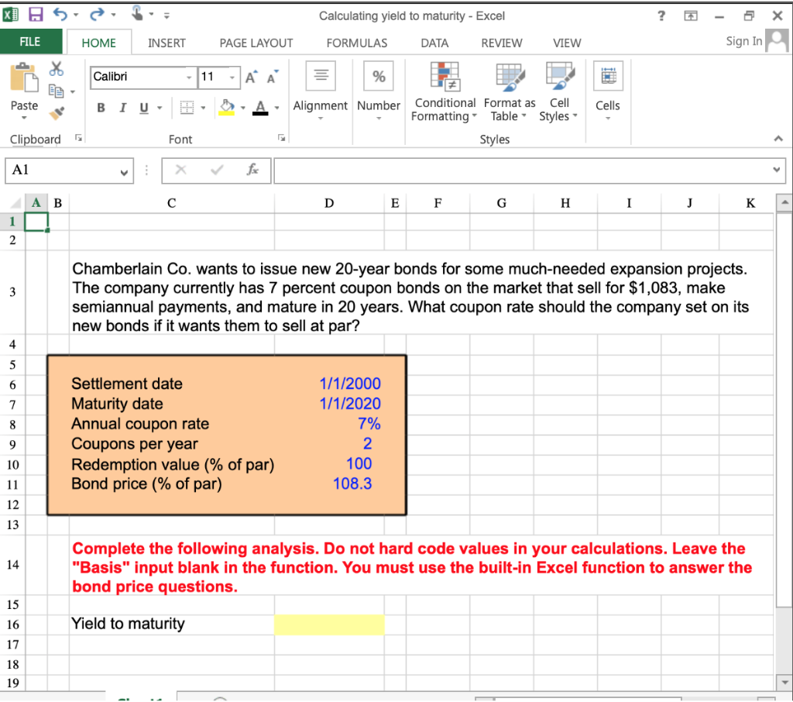
Task: Switch to the FORMULAS ribbon tab
Action: [x=356, y=43]
